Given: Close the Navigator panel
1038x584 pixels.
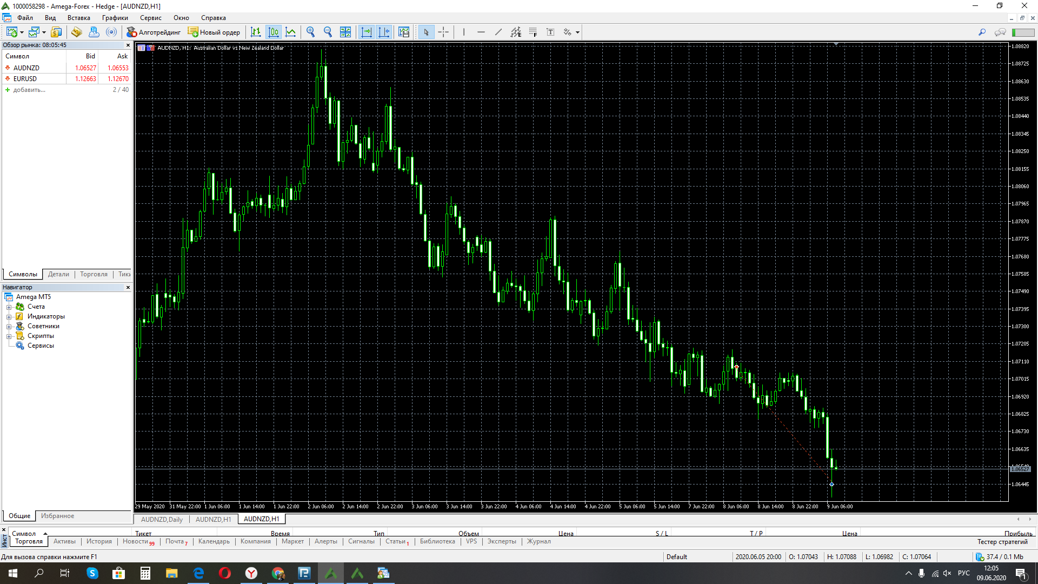Looking at the screenshot, I should pos(128,288).
